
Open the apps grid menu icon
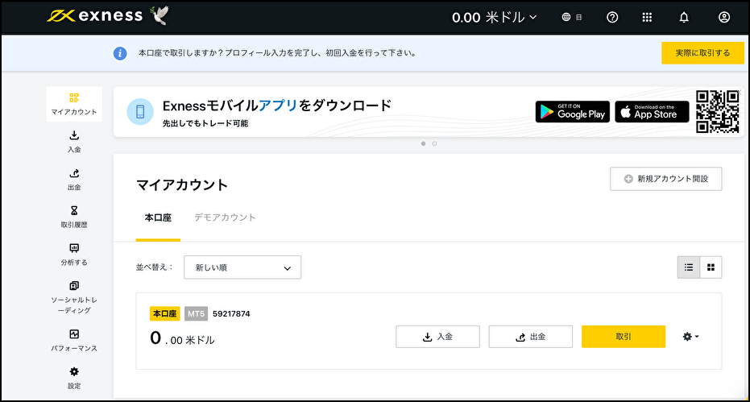[647, 17]
